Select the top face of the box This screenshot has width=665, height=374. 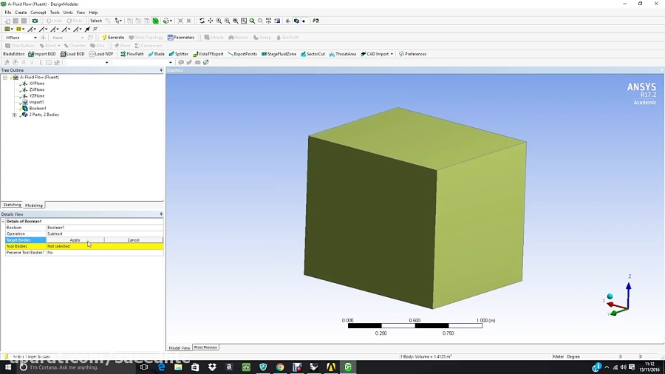coord(417,137)
